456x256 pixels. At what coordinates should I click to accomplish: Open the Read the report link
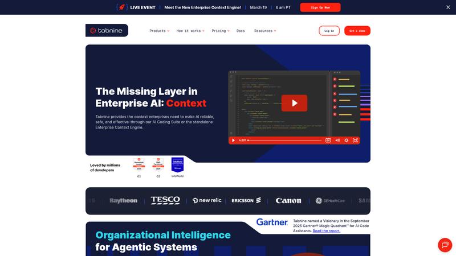pos(326,231)
